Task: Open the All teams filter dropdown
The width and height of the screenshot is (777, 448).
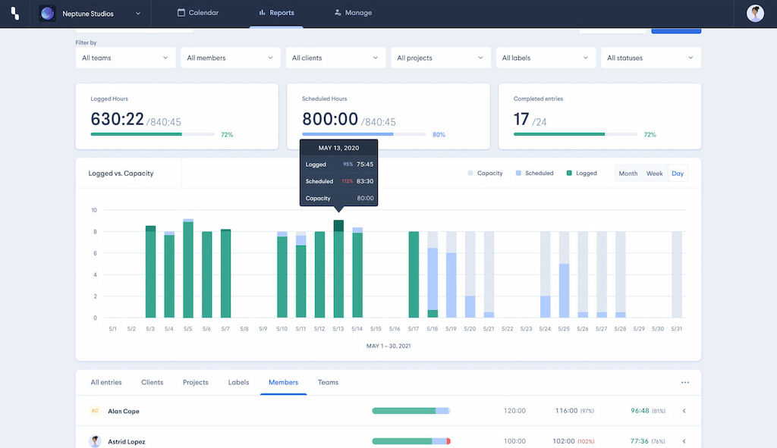Action: click(125, 57)
